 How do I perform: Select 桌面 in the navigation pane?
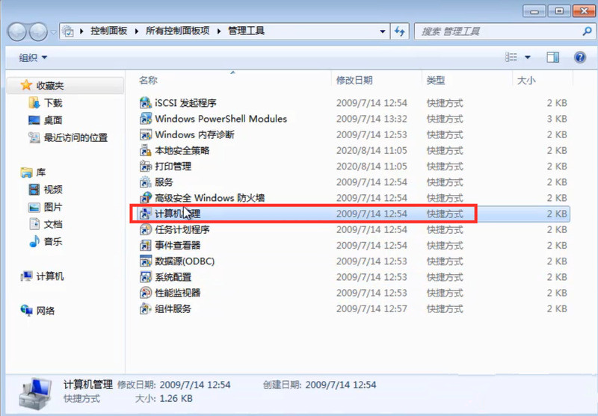(x=53, y=120)
